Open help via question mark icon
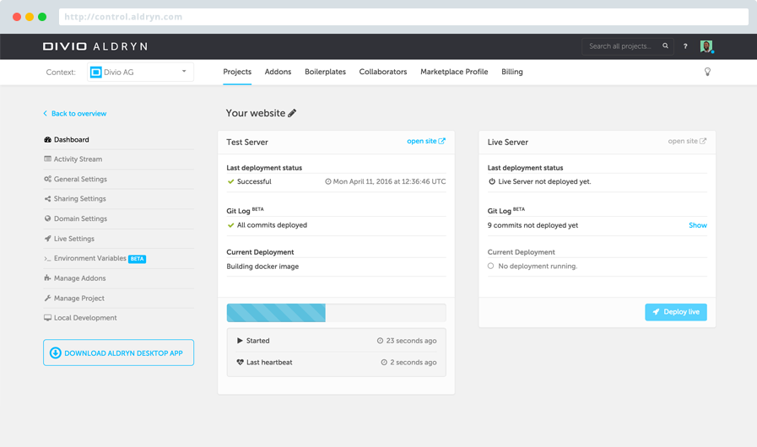Image resolution: width=757 pixels, height=447 pixels. click(x=685, y=46)
